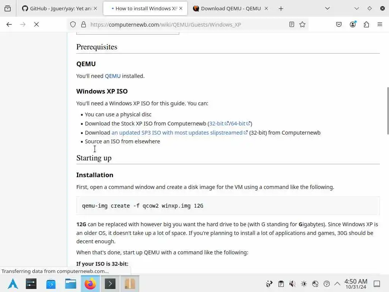This screenshot has height=292, width=389.
Task: Open a new tab with plus button
Action: point(281,9)
